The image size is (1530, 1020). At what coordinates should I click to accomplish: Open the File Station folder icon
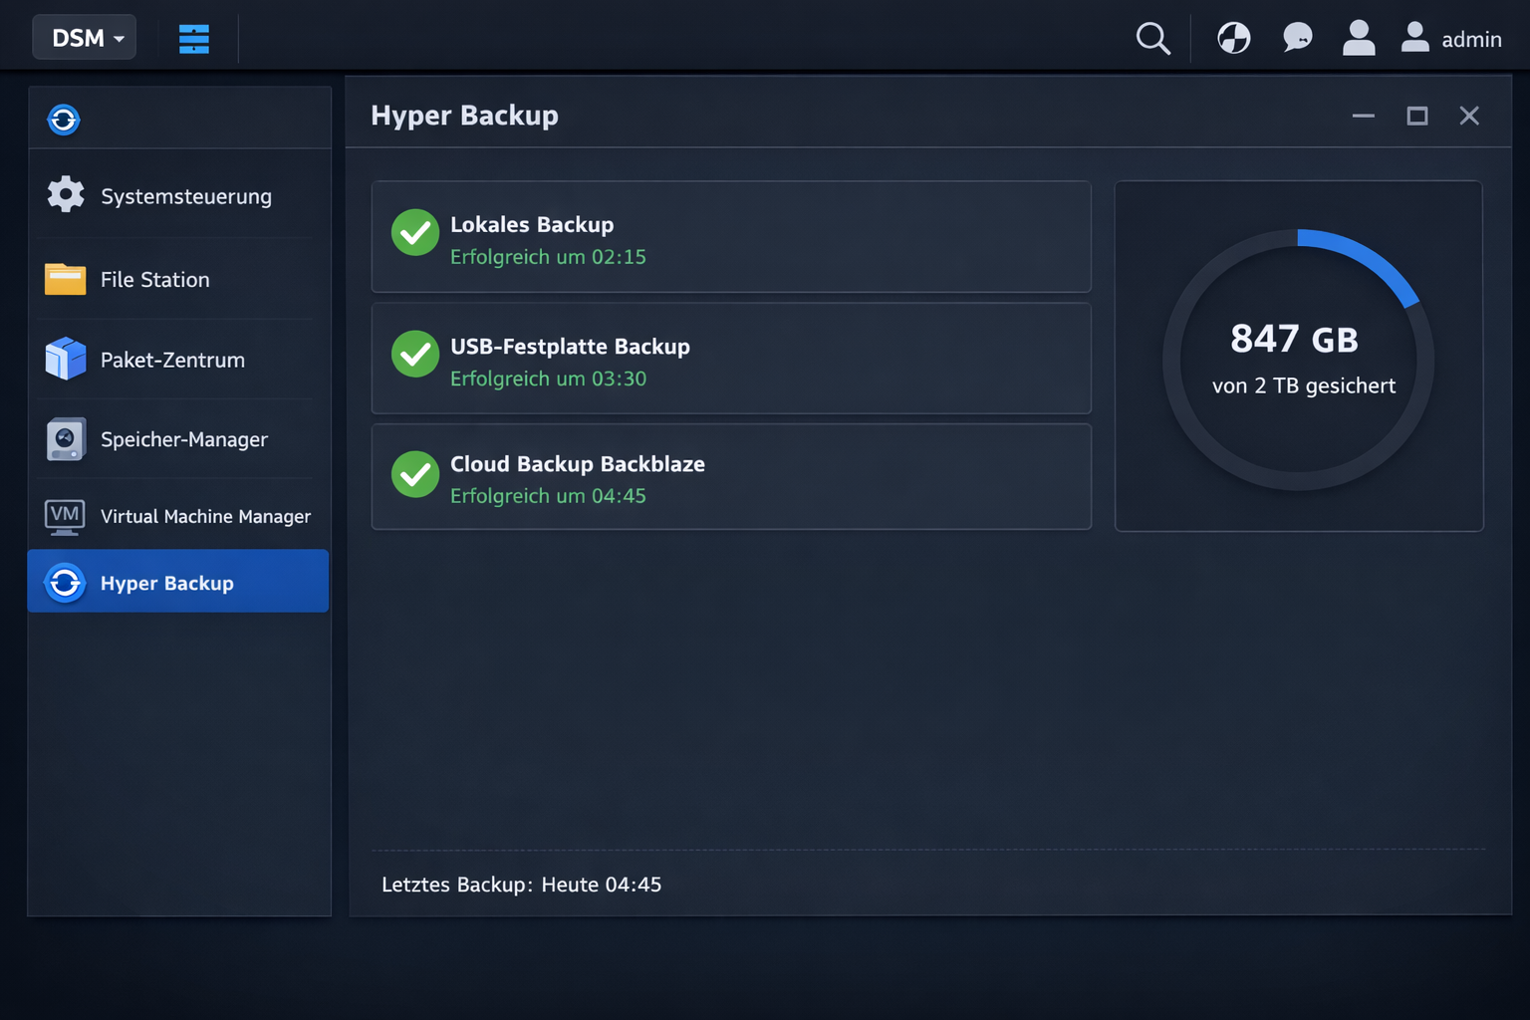coord(64,279)
